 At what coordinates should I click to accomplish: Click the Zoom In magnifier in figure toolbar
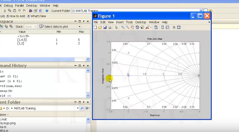(122, 27)
